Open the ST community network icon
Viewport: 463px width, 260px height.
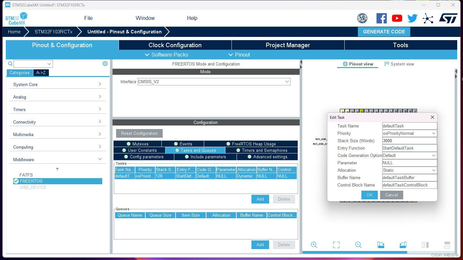(x=428, y=18)
